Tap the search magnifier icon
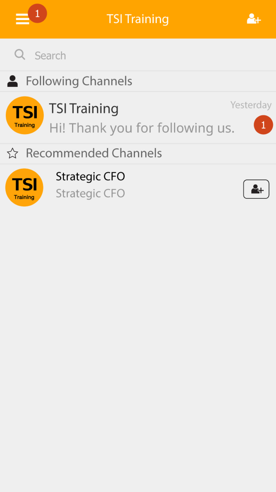 click(x=20, y=55)
